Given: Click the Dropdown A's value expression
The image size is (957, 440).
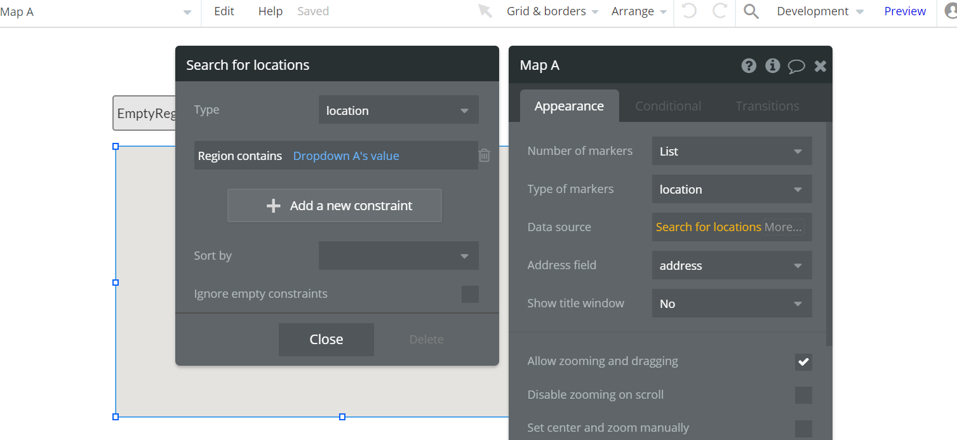Looking at the screenshot, I should point(346,156).
